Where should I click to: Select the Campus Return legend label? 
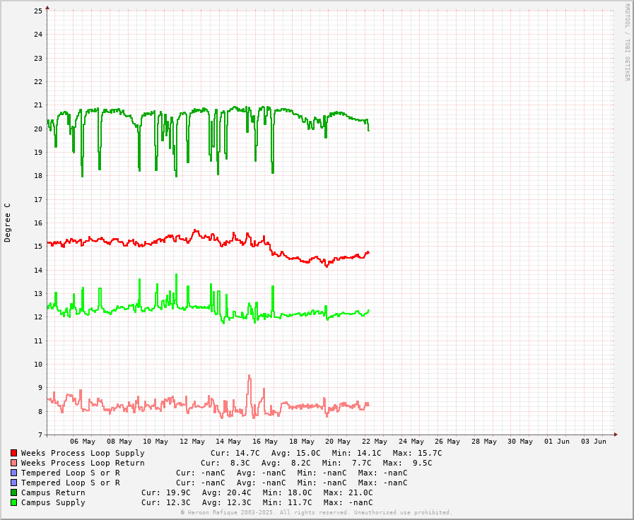[x=53, y=492]
